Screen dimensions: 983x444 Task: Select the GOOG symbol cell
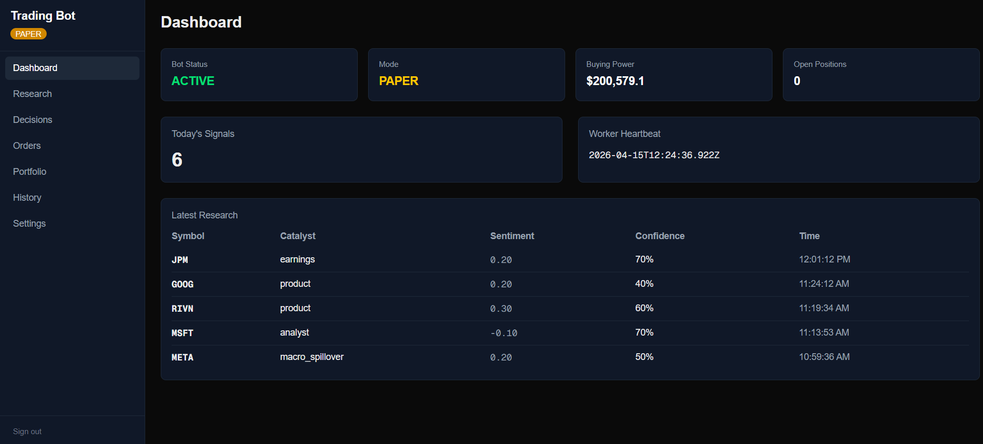point(182,284)
